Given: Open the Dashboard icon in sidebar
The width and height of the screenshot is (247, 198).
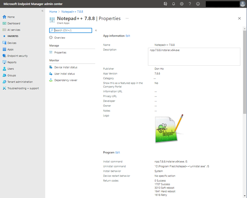Looking at the screenshot, I should [x=4, y=23].
